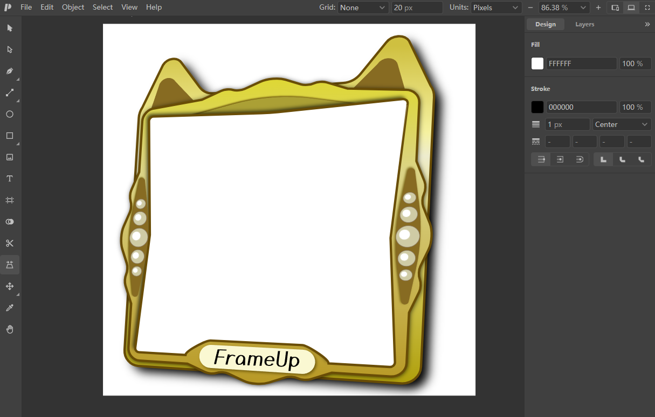Image resolution: width=655 pixels, height=417 pixels.
Task: Select the Hand tool
Action: click(x=10, y=329)
